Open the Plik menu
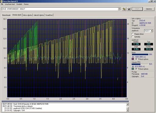 [x=2, y=4]
